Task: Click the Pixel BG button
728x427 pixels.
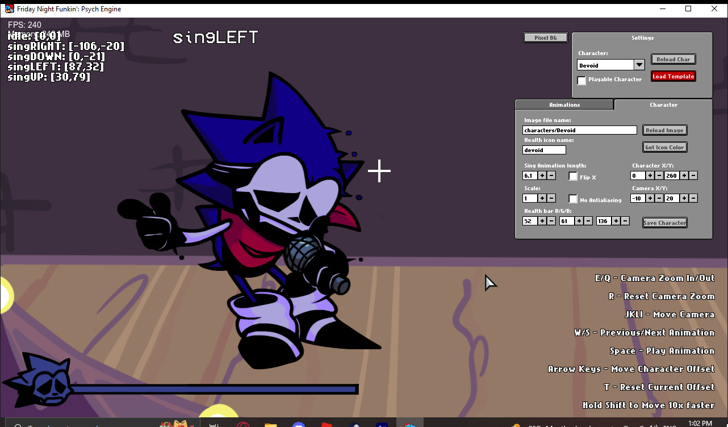Action: tap(546, 37)
